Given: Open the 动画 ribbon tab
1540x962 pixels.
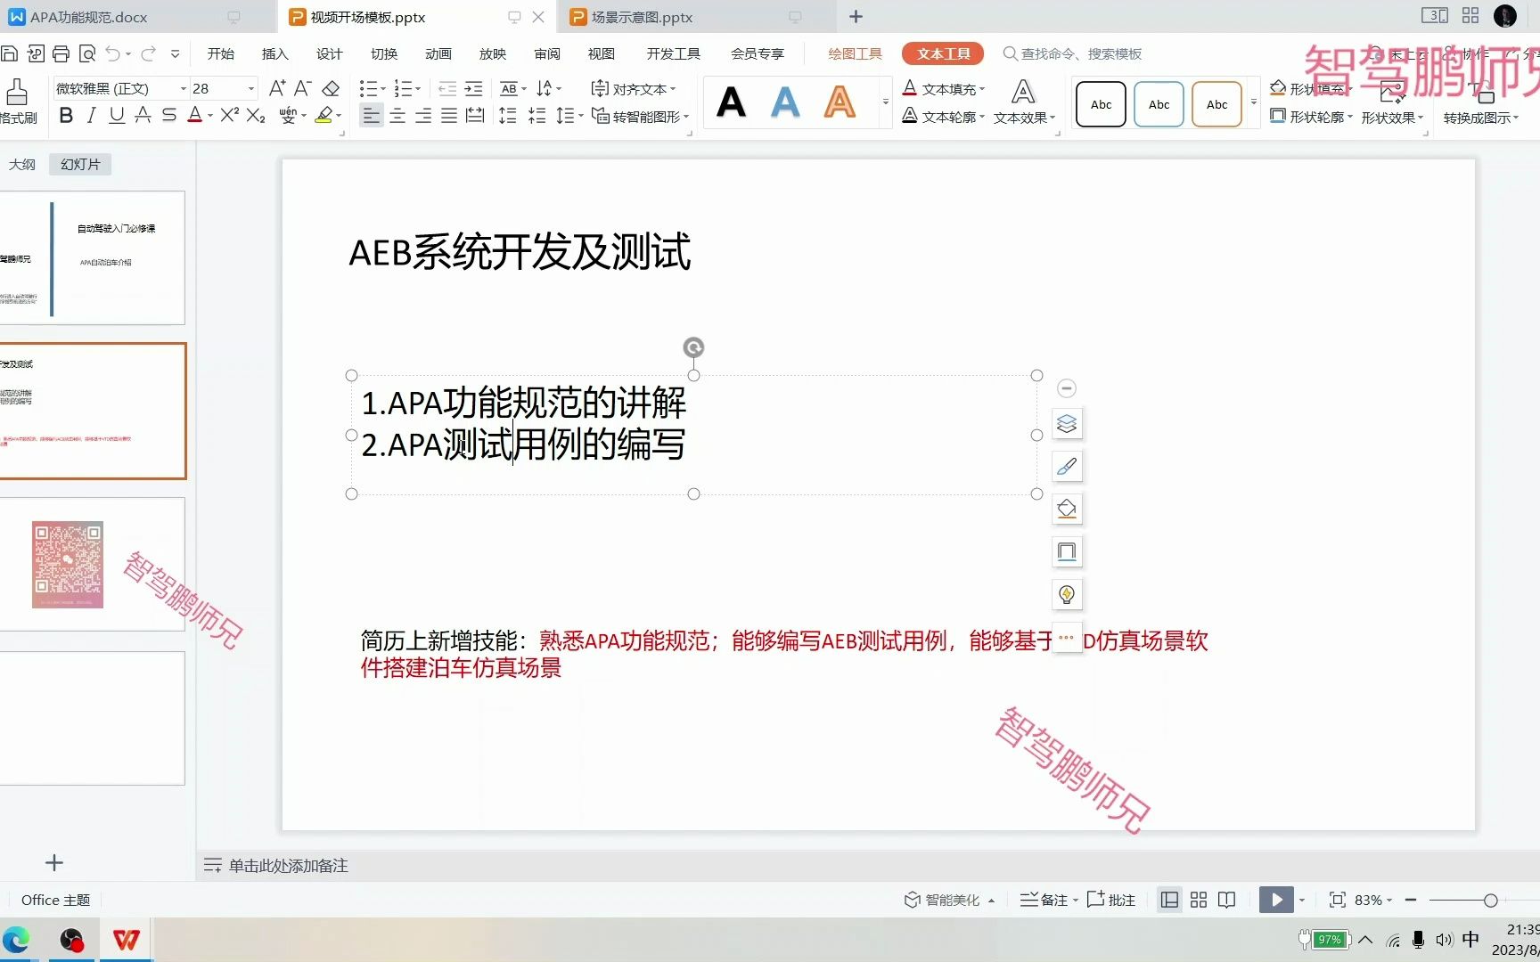Looking at the screenshot, I should click(x=438, y=53).
